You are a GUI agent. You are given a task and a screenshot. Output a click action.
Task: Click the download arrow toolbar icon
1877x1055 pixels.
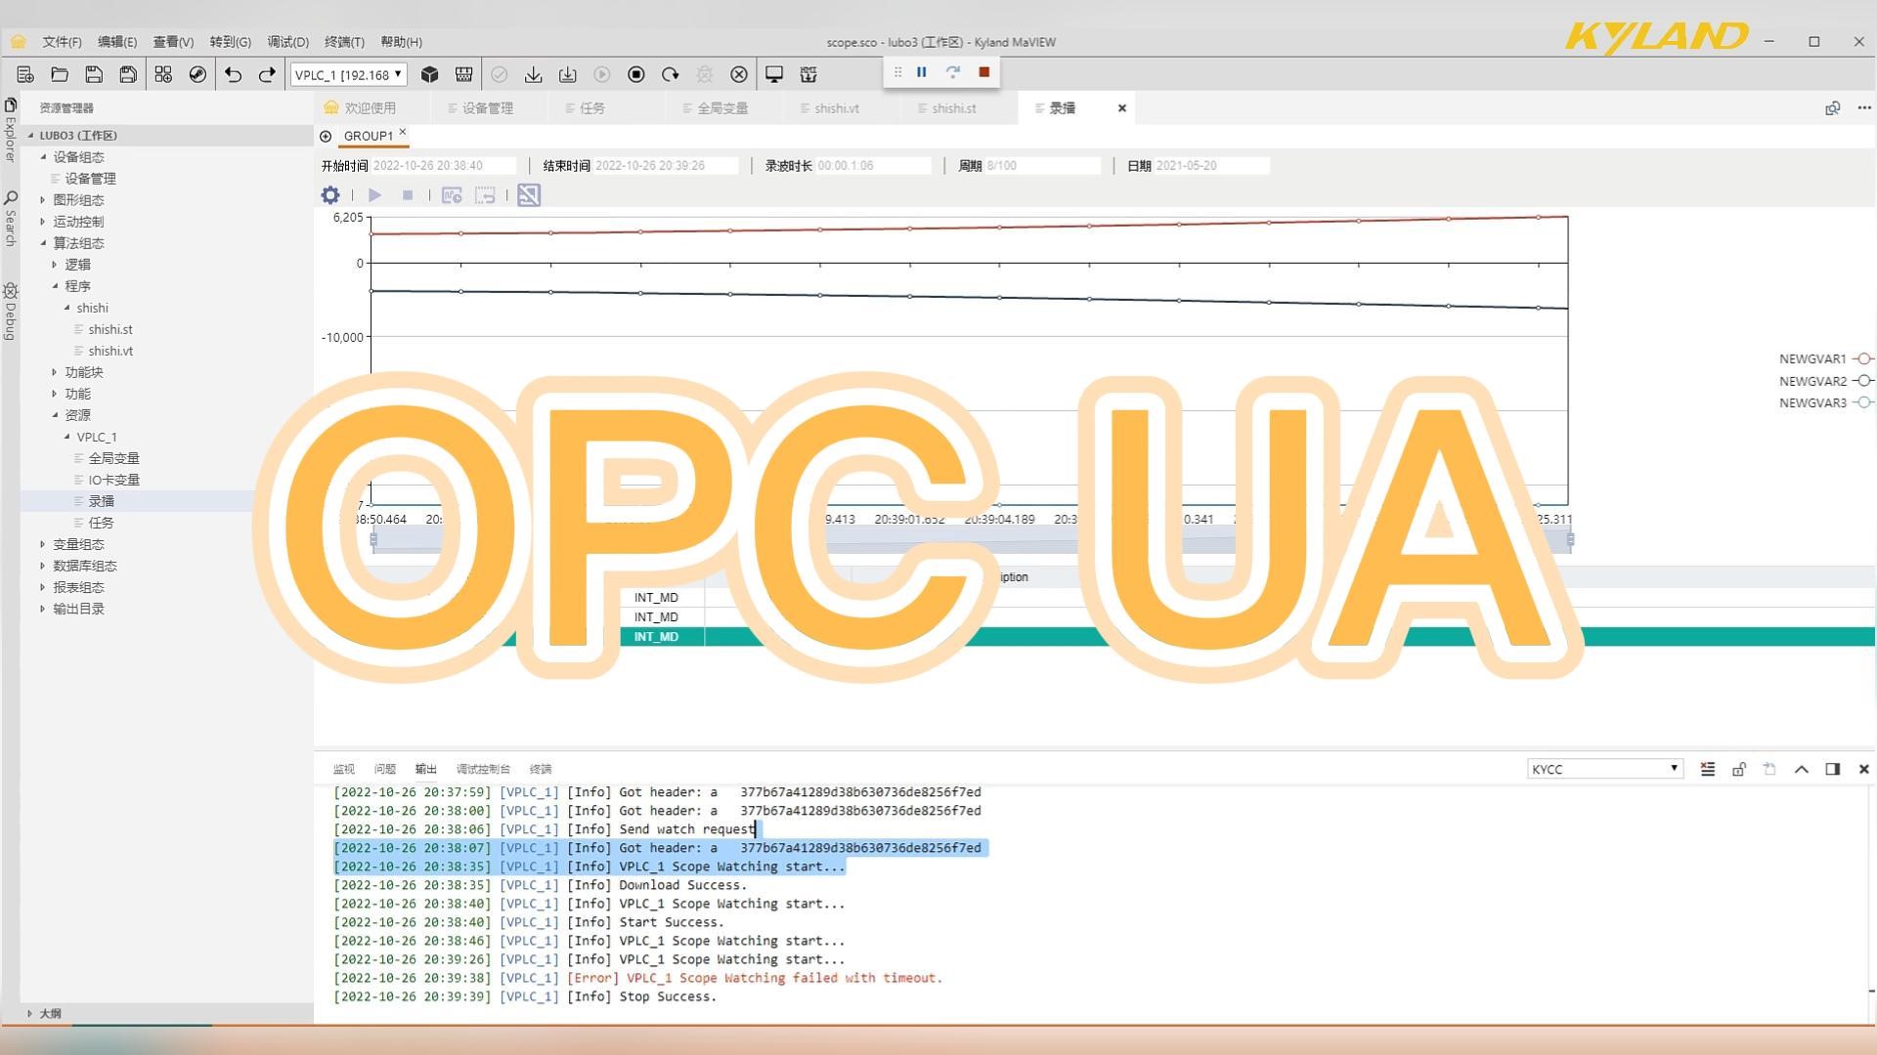coord(533,74)
